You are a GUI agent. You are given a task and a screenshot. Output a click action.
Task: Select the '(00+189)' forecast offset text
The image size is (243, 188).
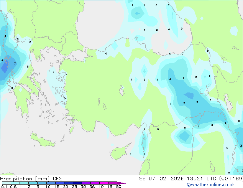pyautogui.click(x=231, y=179)
